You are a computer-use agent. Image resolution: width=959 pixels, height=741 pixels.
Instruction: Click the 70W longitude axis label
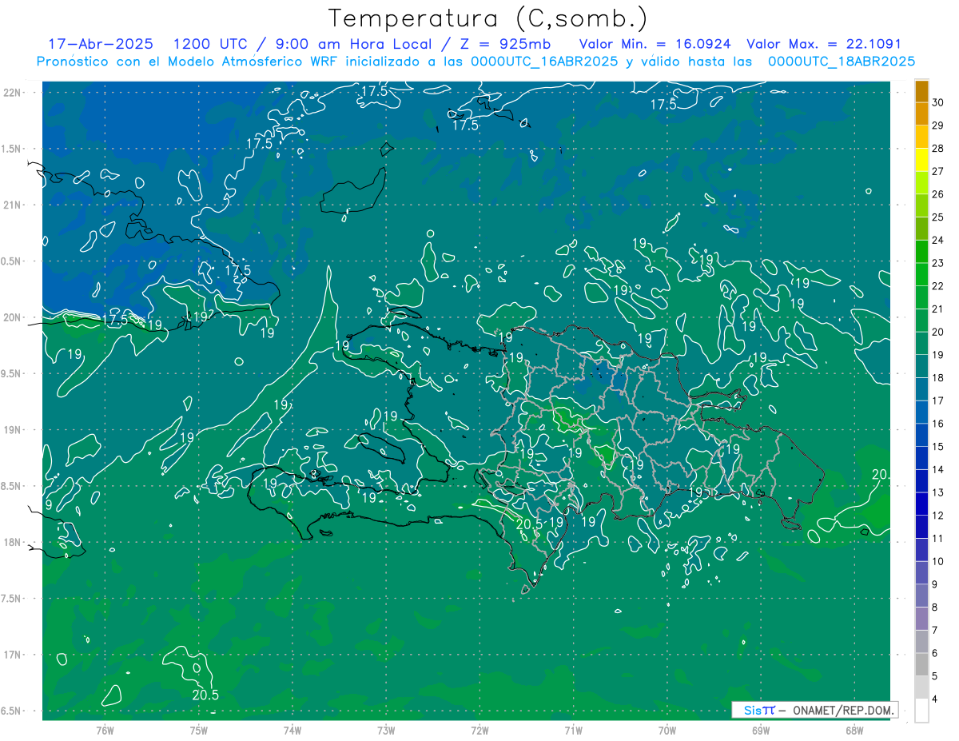click(x=667, y=730)
